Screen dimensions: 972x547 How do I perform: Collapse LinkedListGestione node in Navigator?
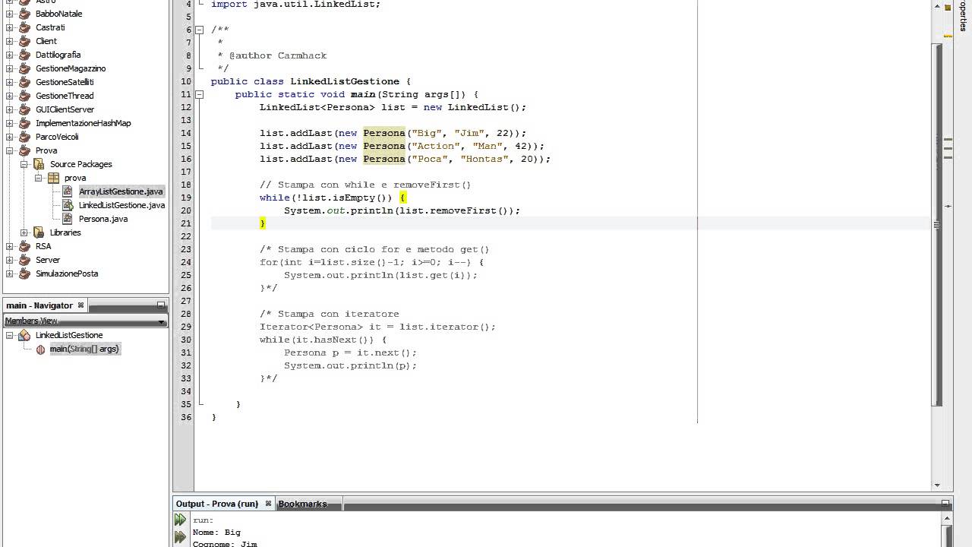(10, 335)
